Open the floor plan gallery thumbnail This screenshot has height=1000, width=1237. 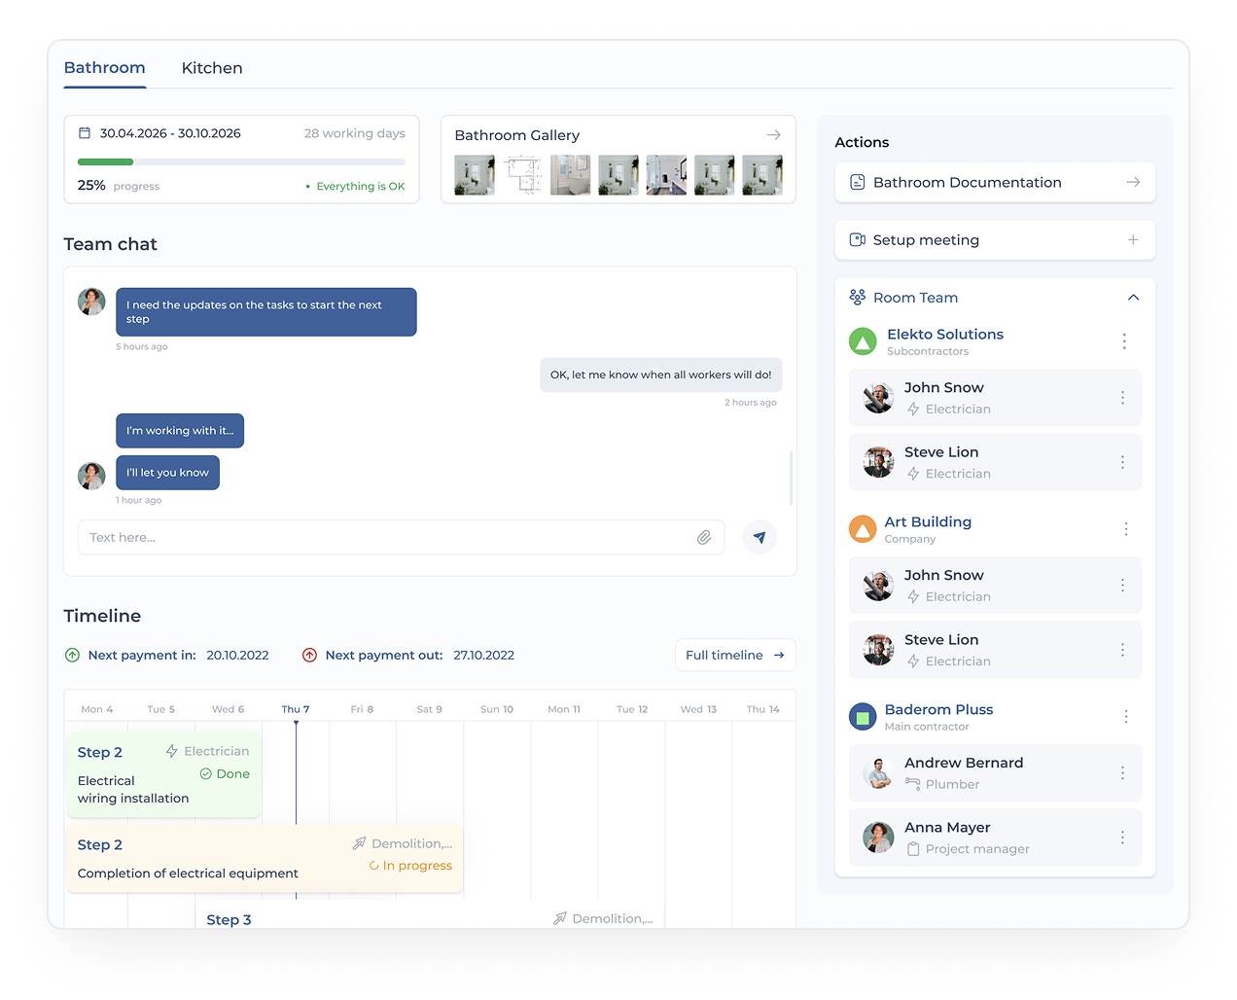point(522,175)
